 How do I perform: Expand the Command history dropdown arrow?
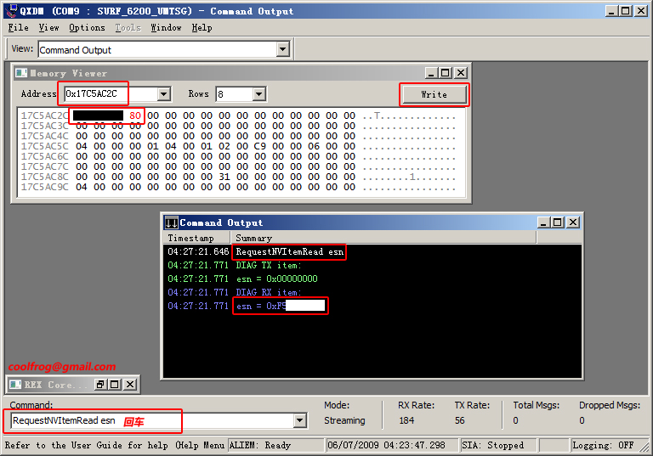[x=300, y=420]
